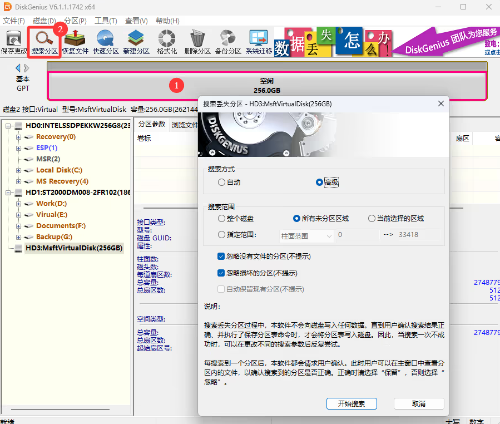The image size is (500, 424).
Task: Select the 高级 advanced search mode
Action: pyautogui.click(x=327, y=182)
